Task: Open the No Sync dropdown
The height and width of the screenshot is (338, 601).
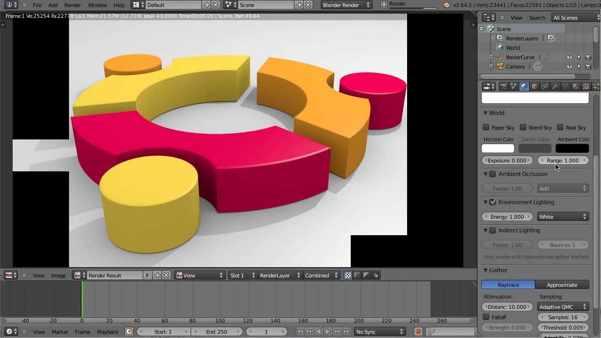Action: pos(380,331)
